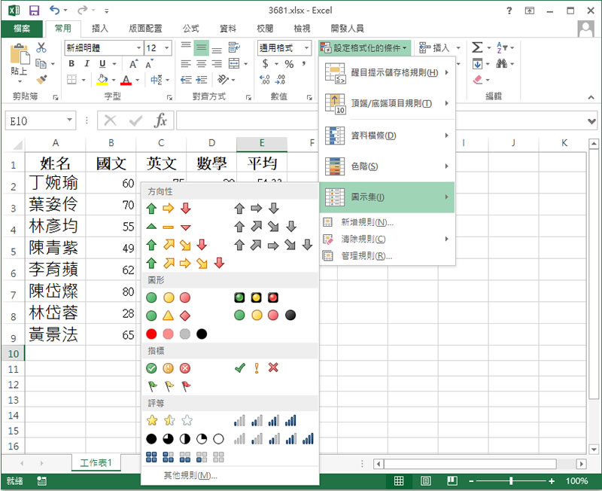Open 醒目提示儲存格規則 Highlight Cells Rules submenu
This screenshot has width=602, height=491.
click(x=387, y=72)
